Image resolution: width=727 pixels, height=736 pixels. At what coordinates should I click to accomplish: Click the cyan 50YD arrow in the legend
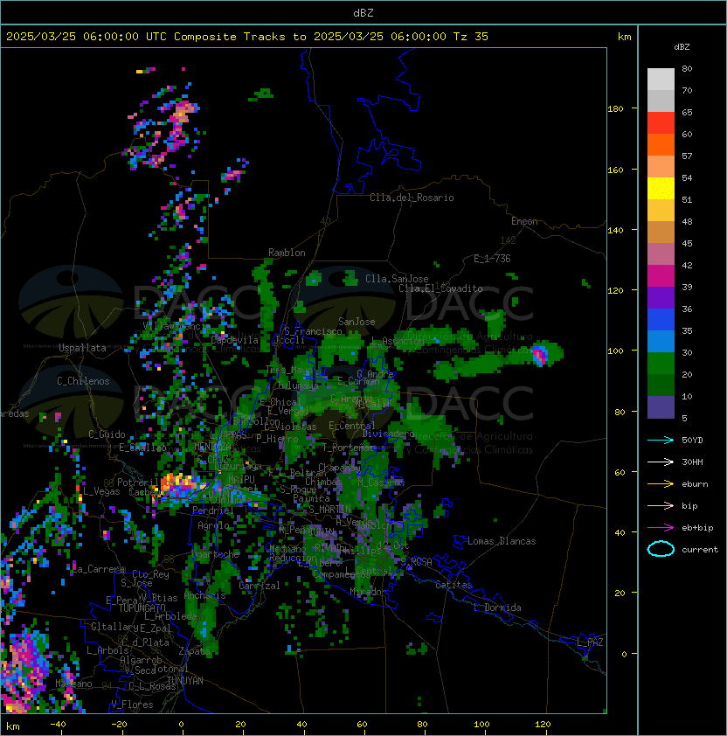pyautogui.click(x=661, y=441)
